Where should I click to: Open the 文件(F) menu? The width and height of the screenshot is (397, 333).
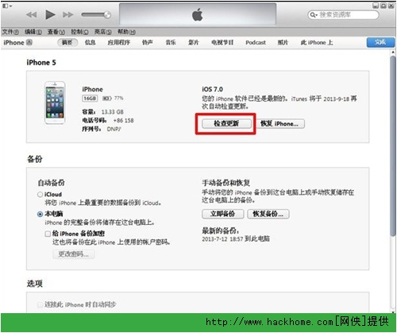(10, 32)
